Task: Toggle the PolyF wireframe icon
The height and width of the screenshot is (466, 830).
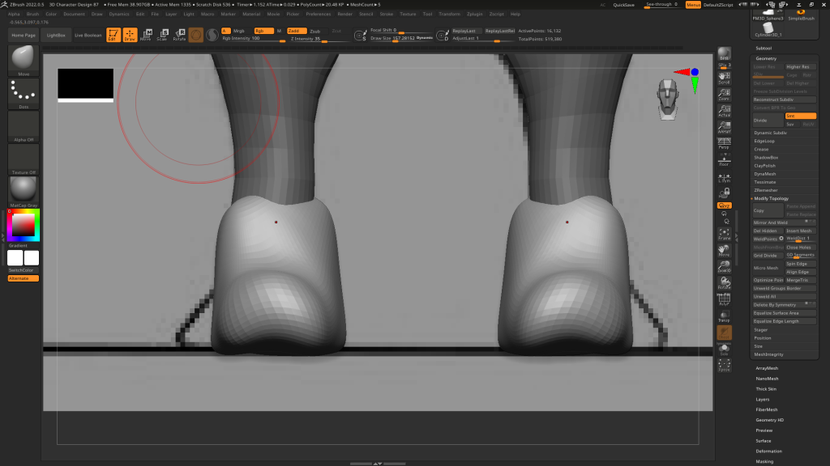Action: [x=724, y=299]
